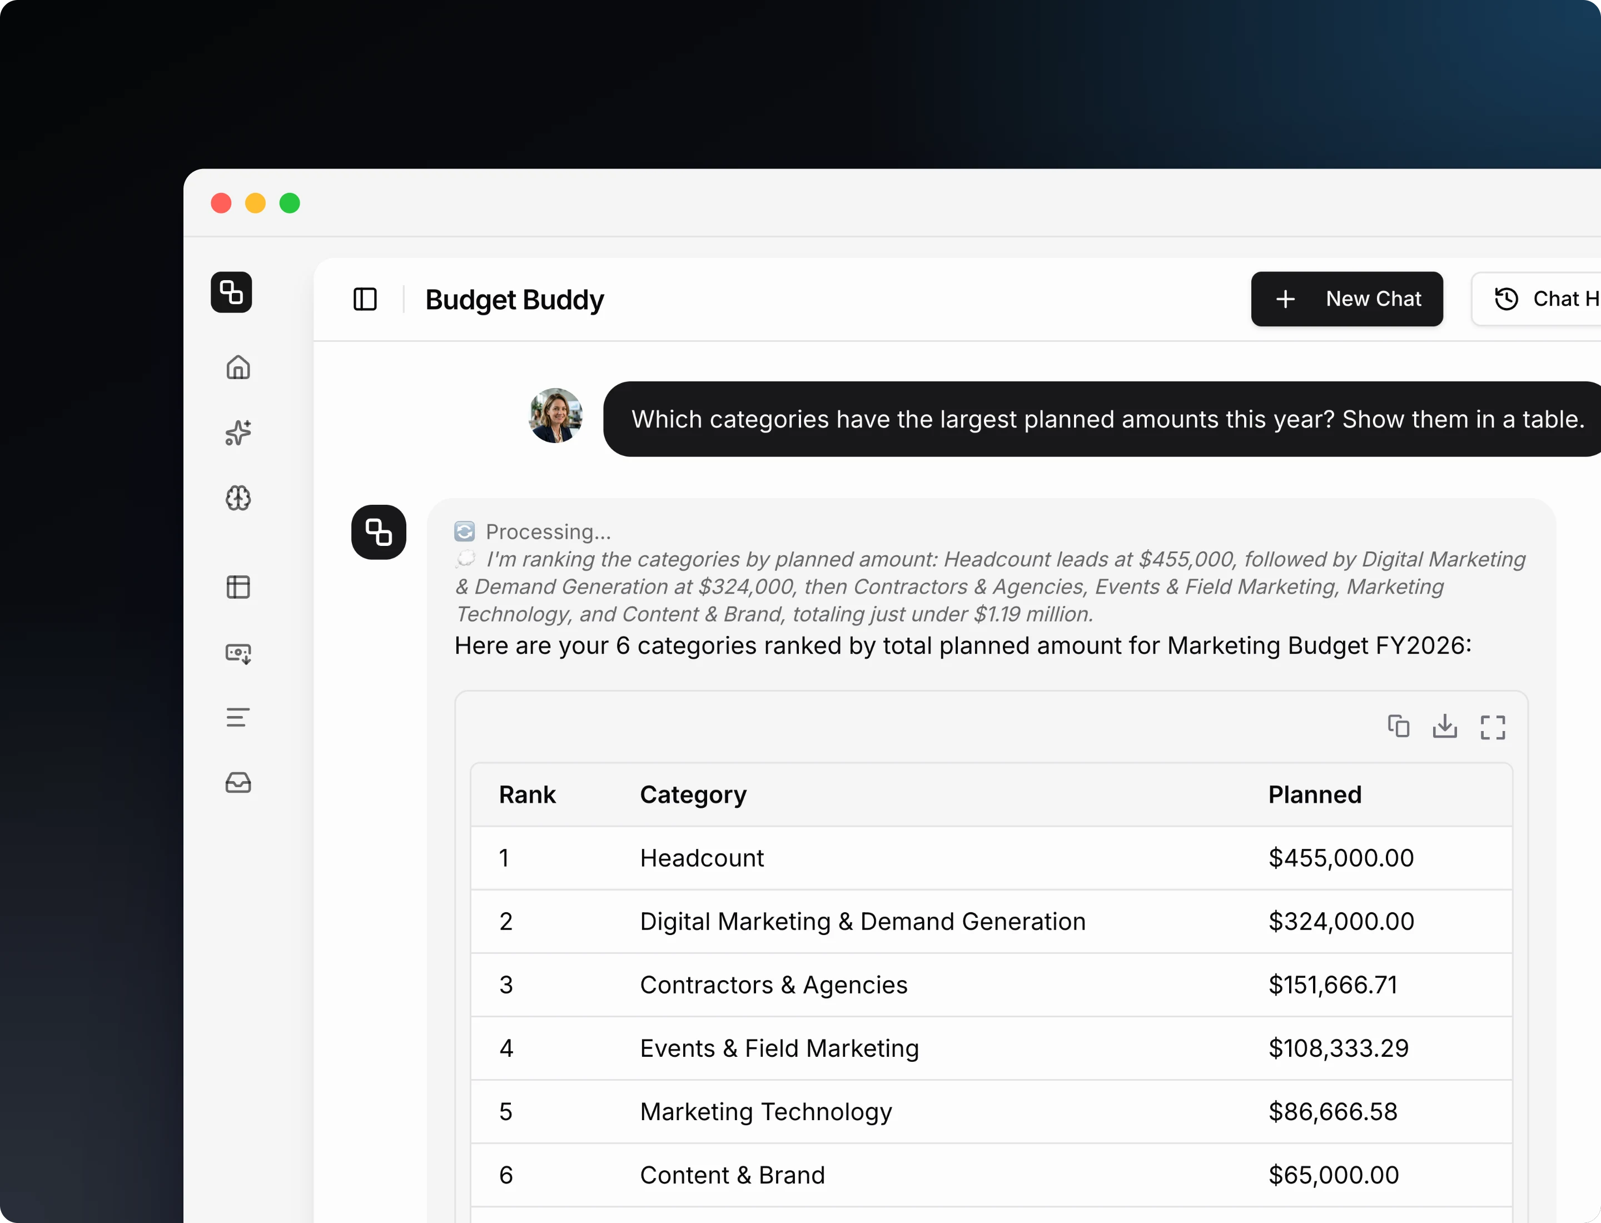Click the Processing refresh icon
Viewport: 1601px width, 1223px height.
tap(465, 531)
